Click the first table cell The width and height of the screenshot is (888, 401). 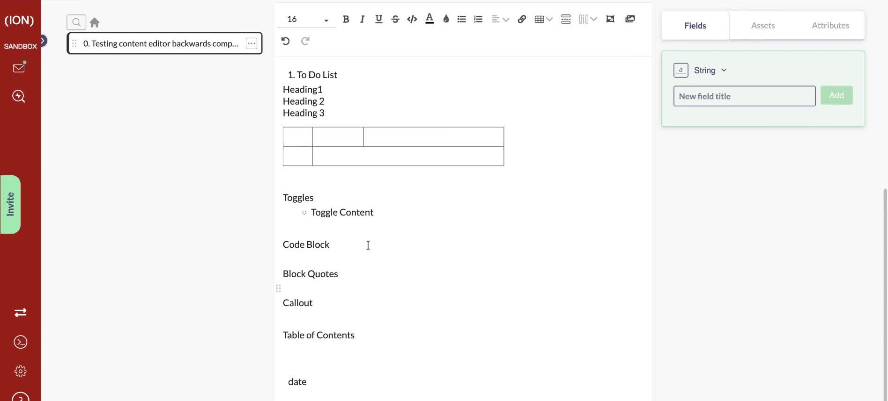(x=298, y=137)
